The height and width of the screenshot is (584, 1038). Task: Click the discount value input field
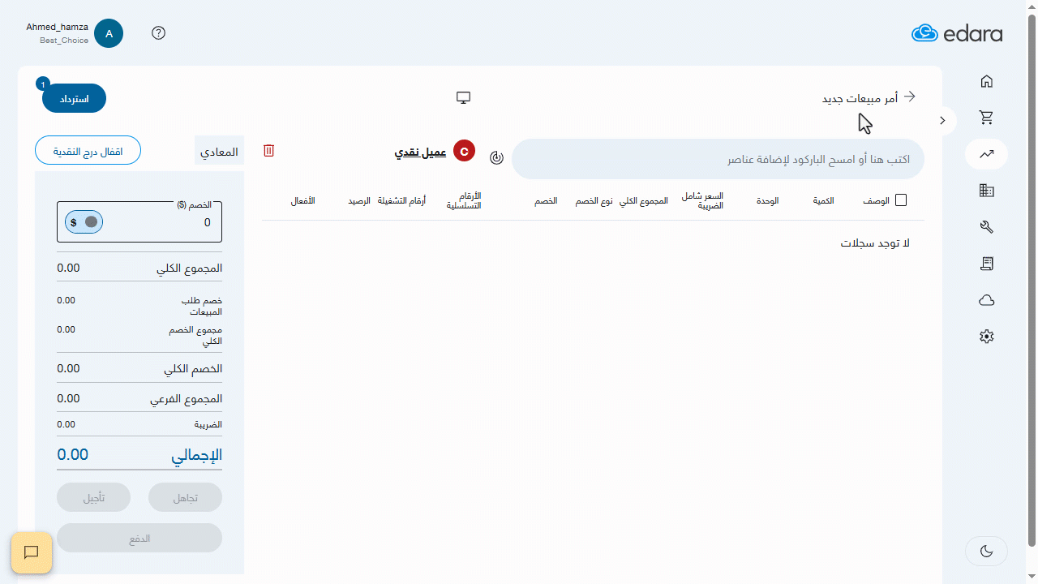point(139,222)
